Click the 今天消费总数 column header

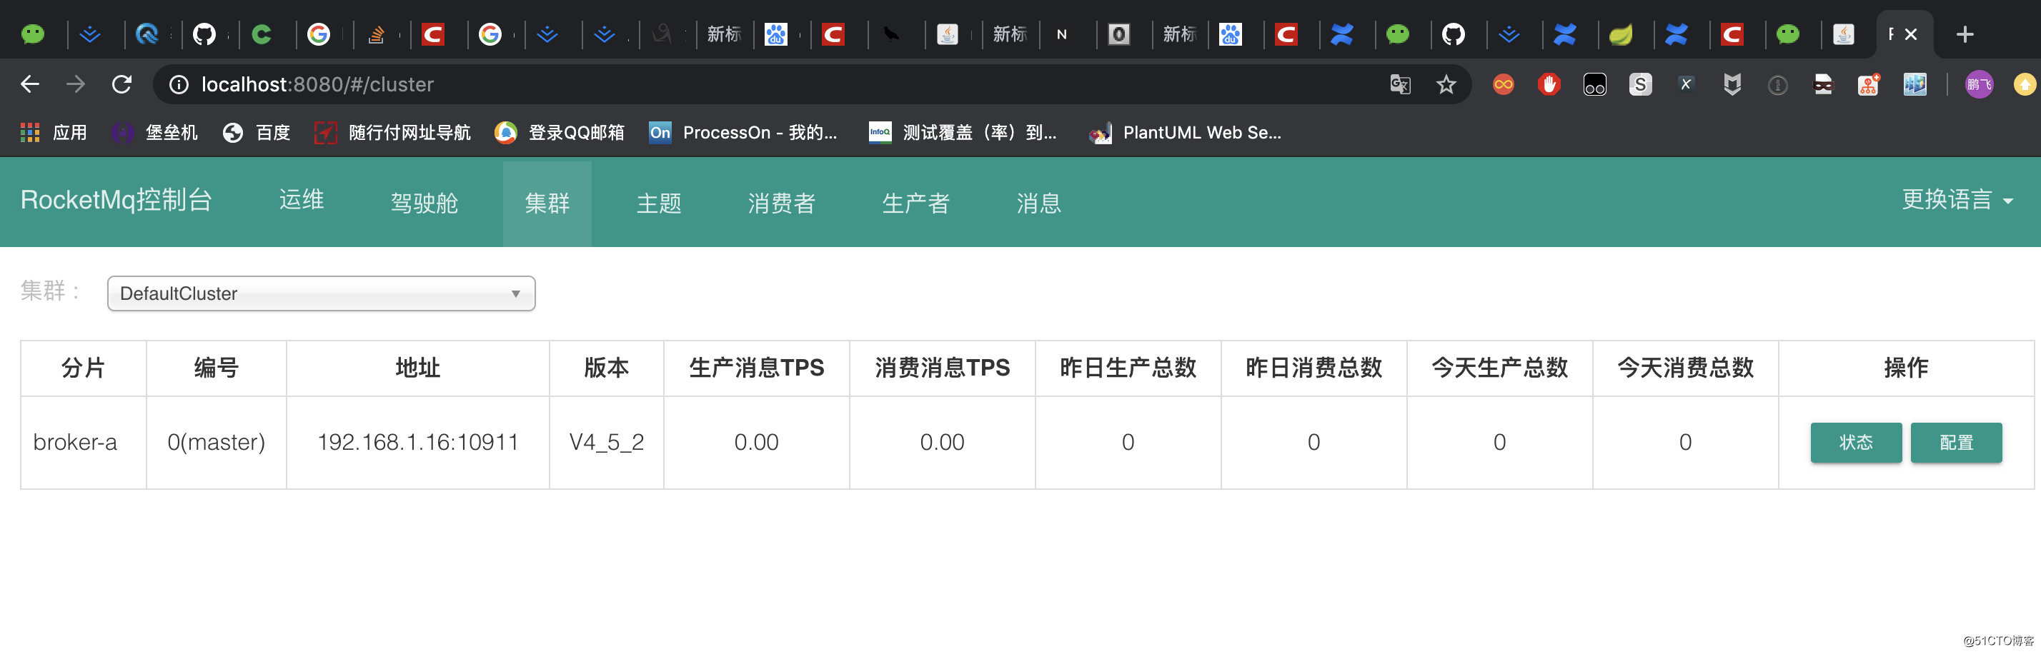tap(1685, 368)
